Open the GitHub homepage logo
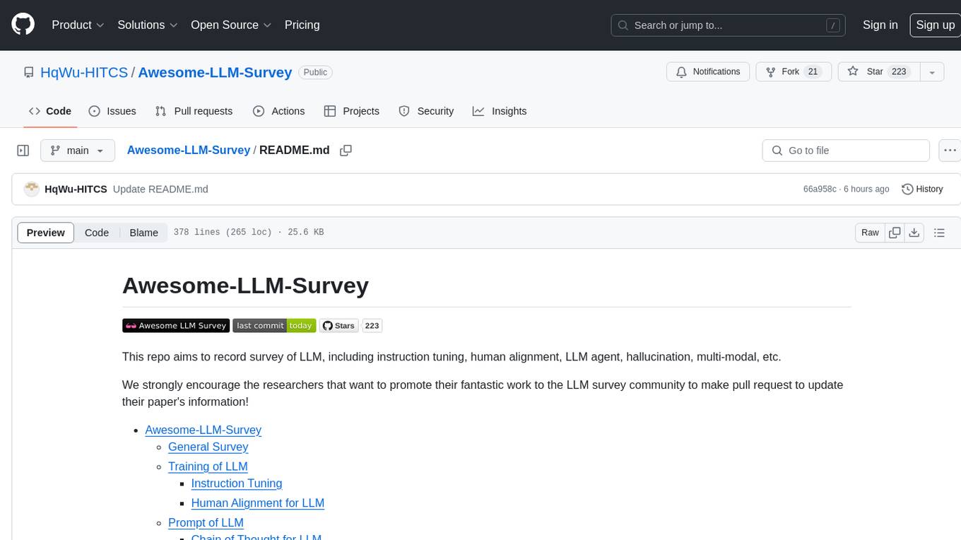Screen dimensions: 961x540 pyautogui.click(x=23, y=25)
